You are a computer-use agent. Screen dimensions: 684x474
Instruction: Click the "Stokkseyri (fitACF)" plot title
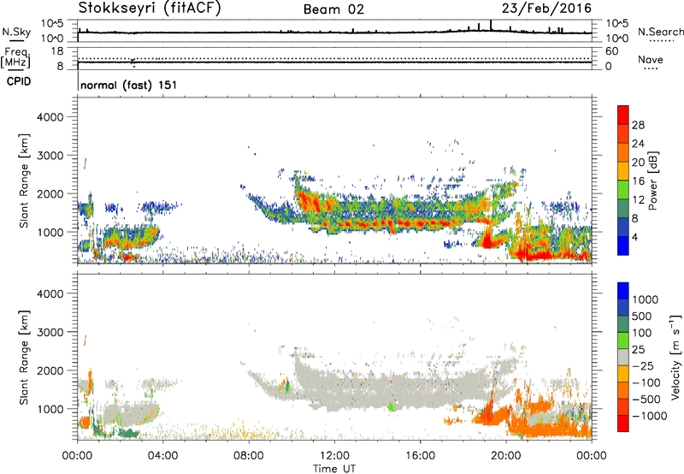150,8
